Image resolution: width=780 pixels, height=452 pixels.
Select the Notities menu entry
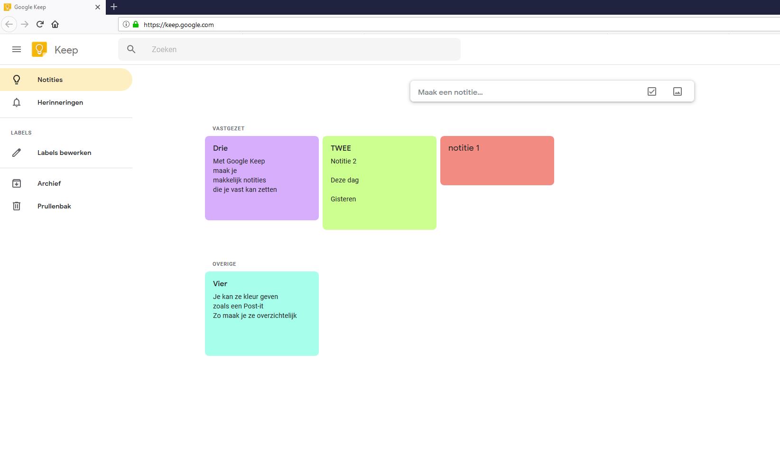coord(50,80)
